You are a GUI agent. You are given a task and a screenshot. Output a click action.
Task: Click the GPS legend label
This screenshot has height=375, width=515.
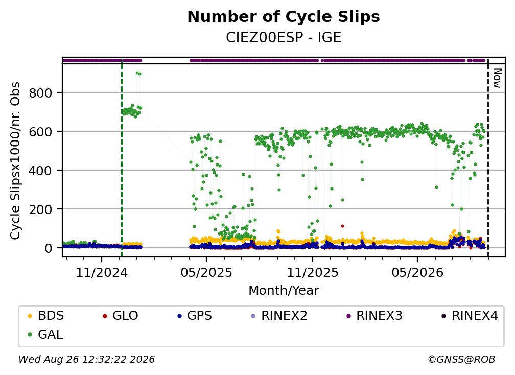[x=199, y=316]
